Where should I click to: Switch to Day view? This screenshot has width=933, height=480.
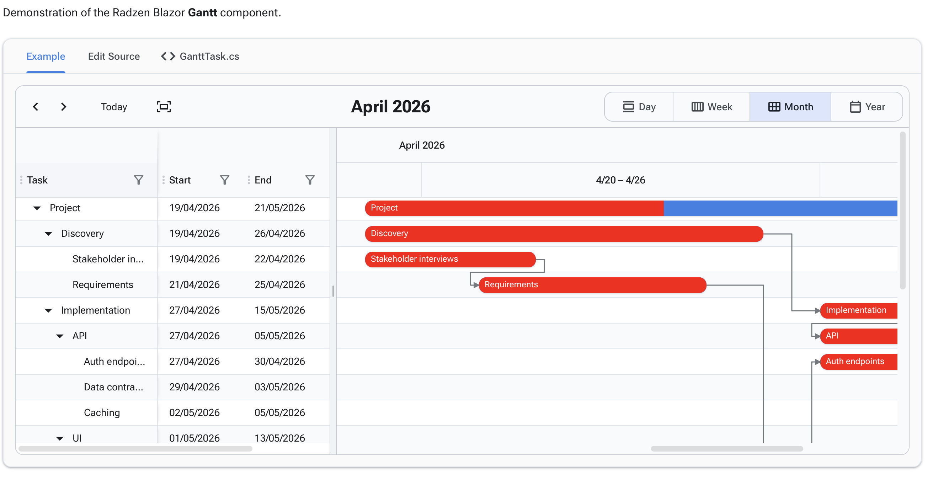pos(639,107)
